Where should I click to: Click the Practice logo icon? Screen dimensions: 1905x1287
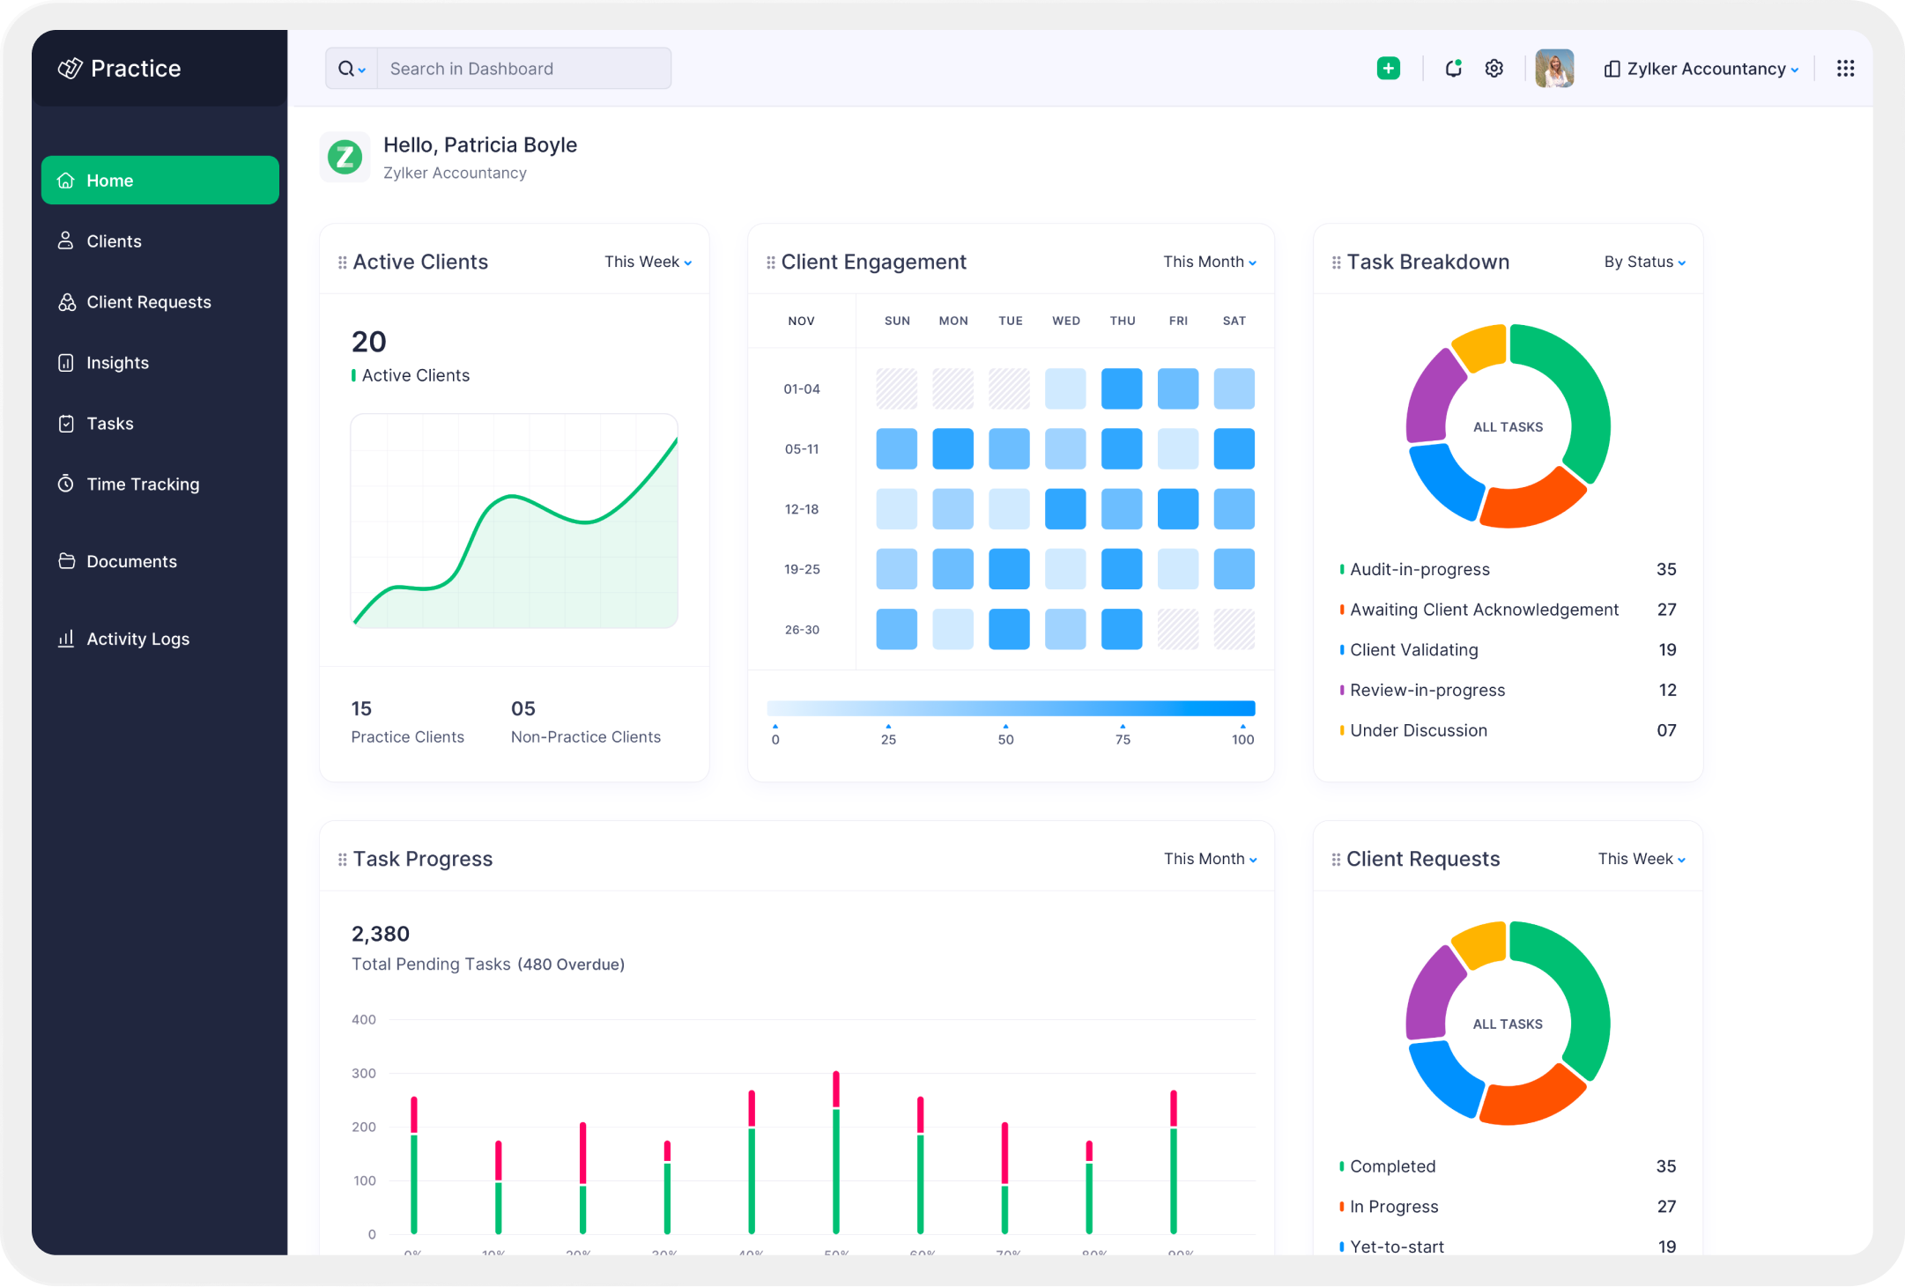click(70, 69)
